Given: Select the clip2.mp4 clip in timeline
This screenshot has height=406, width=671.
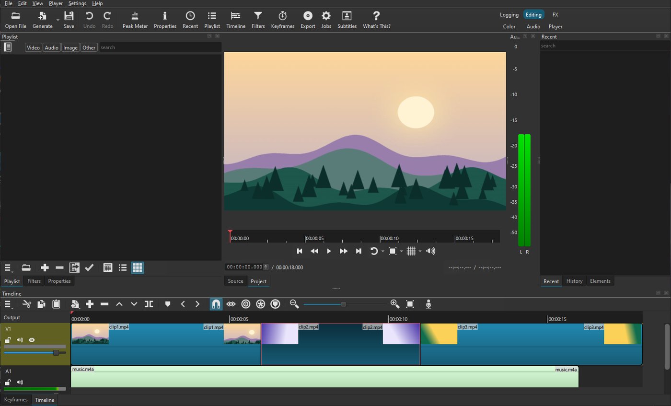Looking at the screenshot, I should pos(340,345).
